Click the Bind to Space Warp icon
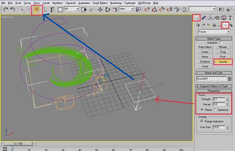Viewport: 235px width, 151px height. (x=37, y=10)
